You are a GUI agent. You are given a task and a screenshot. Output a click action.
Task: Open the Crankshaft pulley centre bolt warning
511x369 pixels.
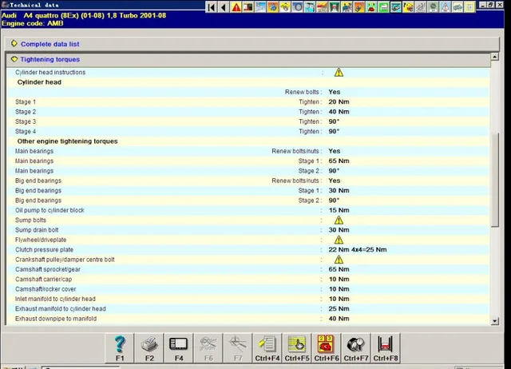[339, 260]
